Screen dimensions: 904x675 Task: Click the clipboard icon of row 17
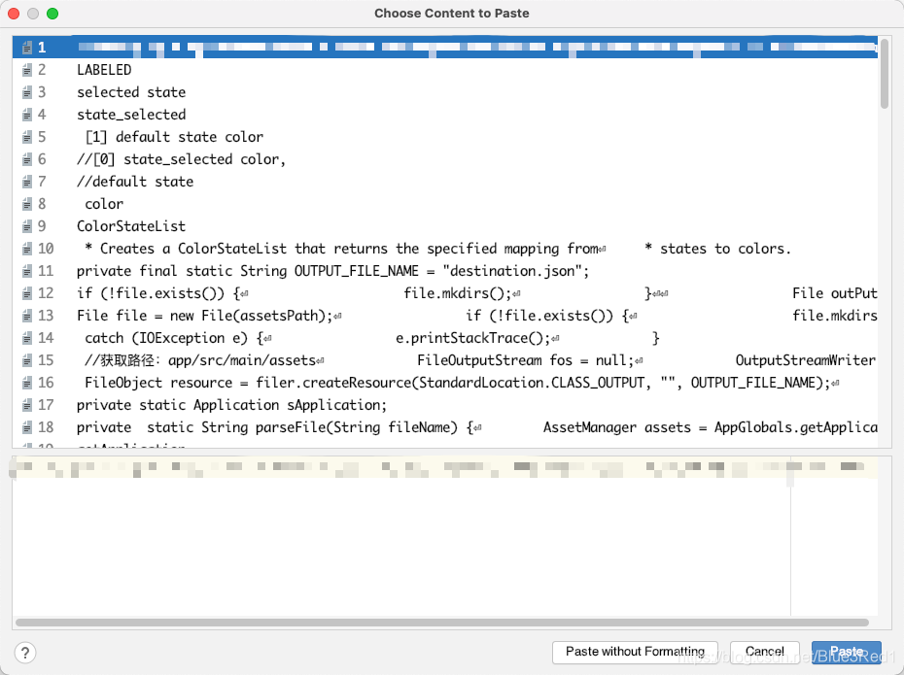27,405
